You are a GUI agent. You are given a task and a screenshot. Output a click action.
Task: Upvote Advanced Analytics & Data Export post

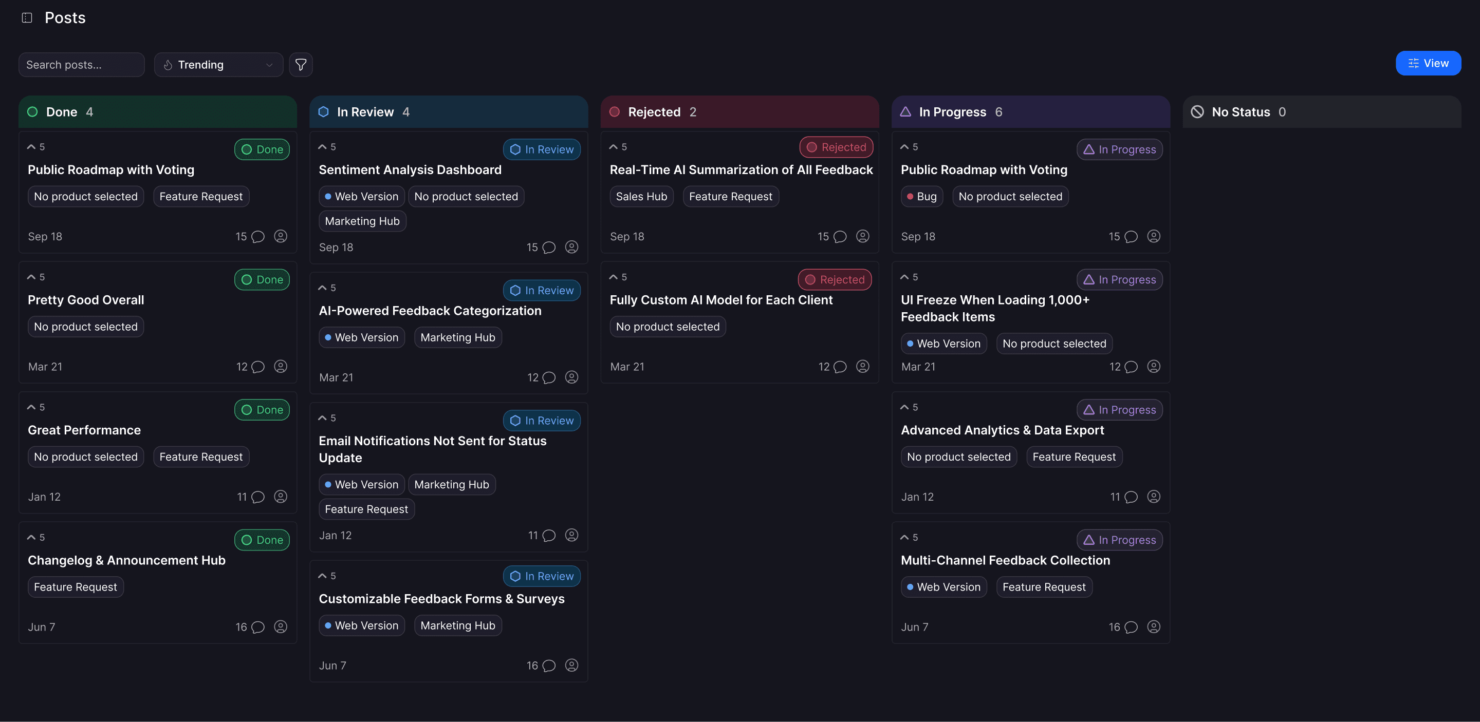pos(904,408)
